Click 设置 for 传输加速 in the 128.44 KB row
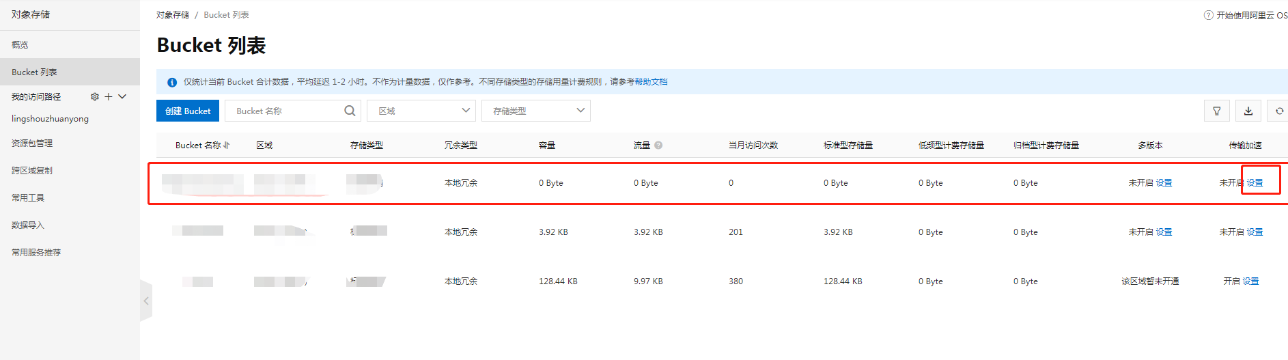Screen dimensions: 1288x360 (1250, 281)
